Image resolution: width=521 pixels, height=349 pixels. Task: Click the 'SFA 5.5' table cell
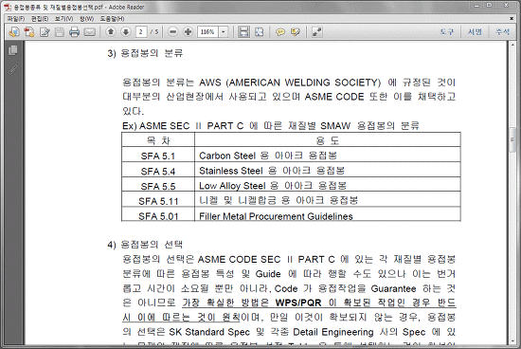tap(158, 185)
